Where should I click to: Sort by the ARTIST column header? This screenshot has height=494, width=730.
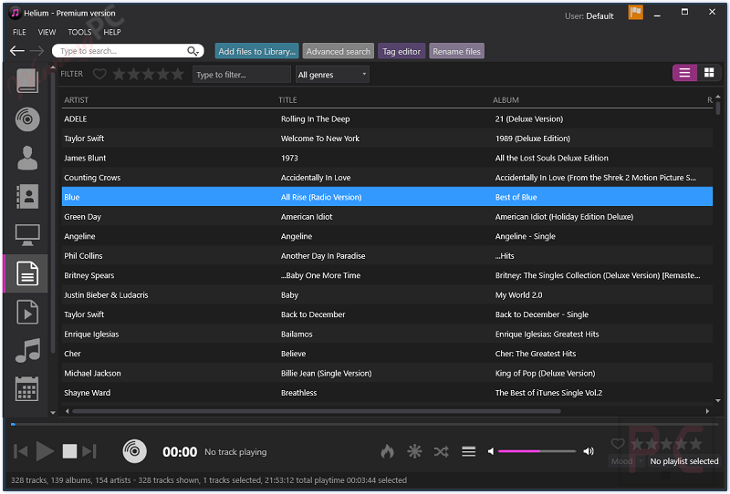tap(77, 100)
